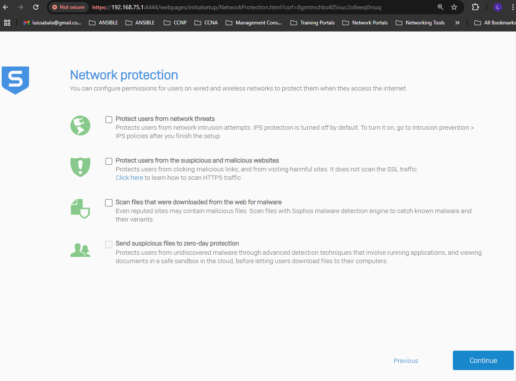Click the shield exclamation malicious websites icon
Viewport: 516px width, 381px height.
point(80,167)
